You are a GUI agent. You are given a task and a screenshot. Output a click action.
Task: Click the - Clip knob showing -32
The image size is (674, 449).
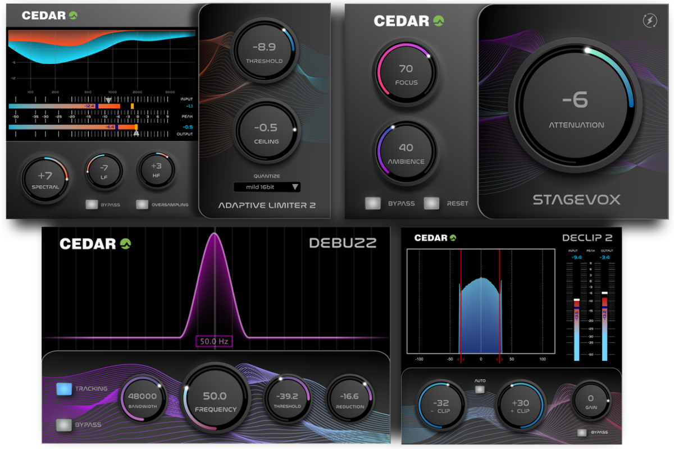[x=441, y=405]
